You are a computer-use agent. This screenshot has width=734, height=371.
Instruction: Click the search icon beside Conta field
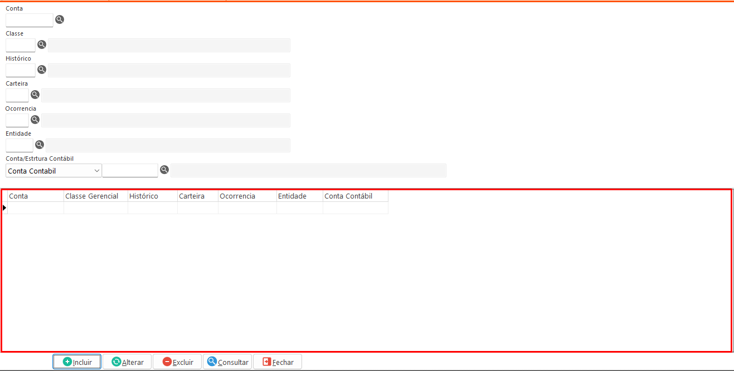60,19
